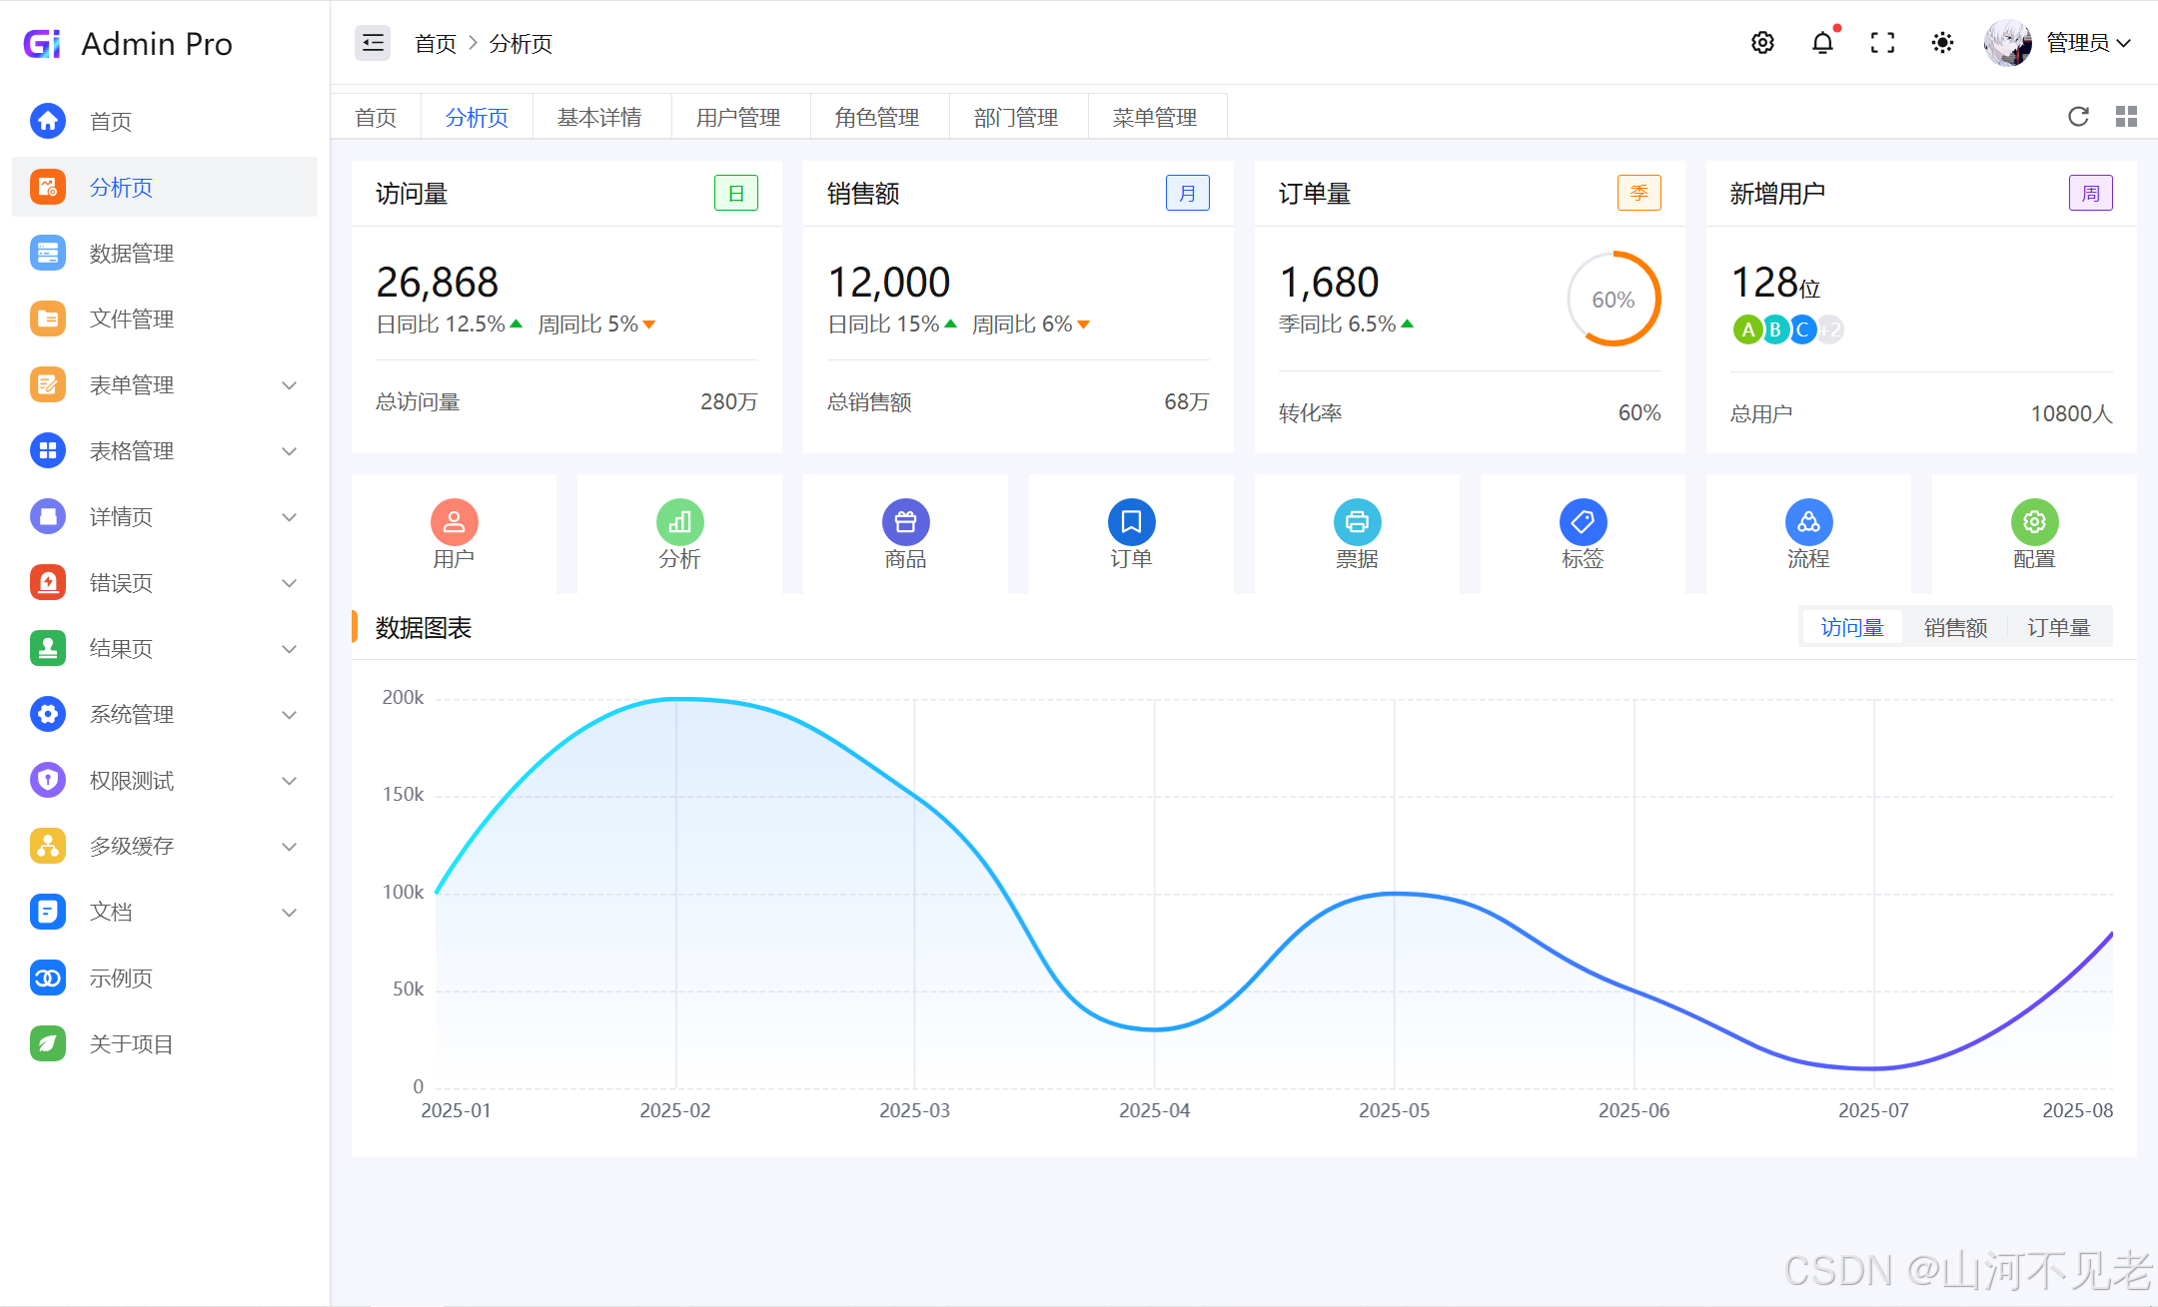The width and height of the screenshot is (2158, 1307).
Task: Click the settings gear icon in header
Action: point(1762,43)
